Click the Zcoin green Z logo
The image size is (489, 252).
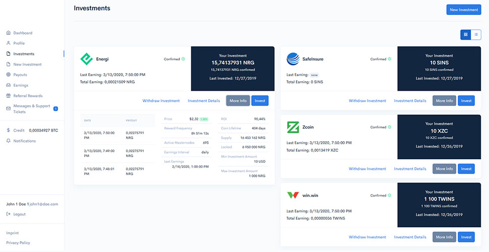293,127
